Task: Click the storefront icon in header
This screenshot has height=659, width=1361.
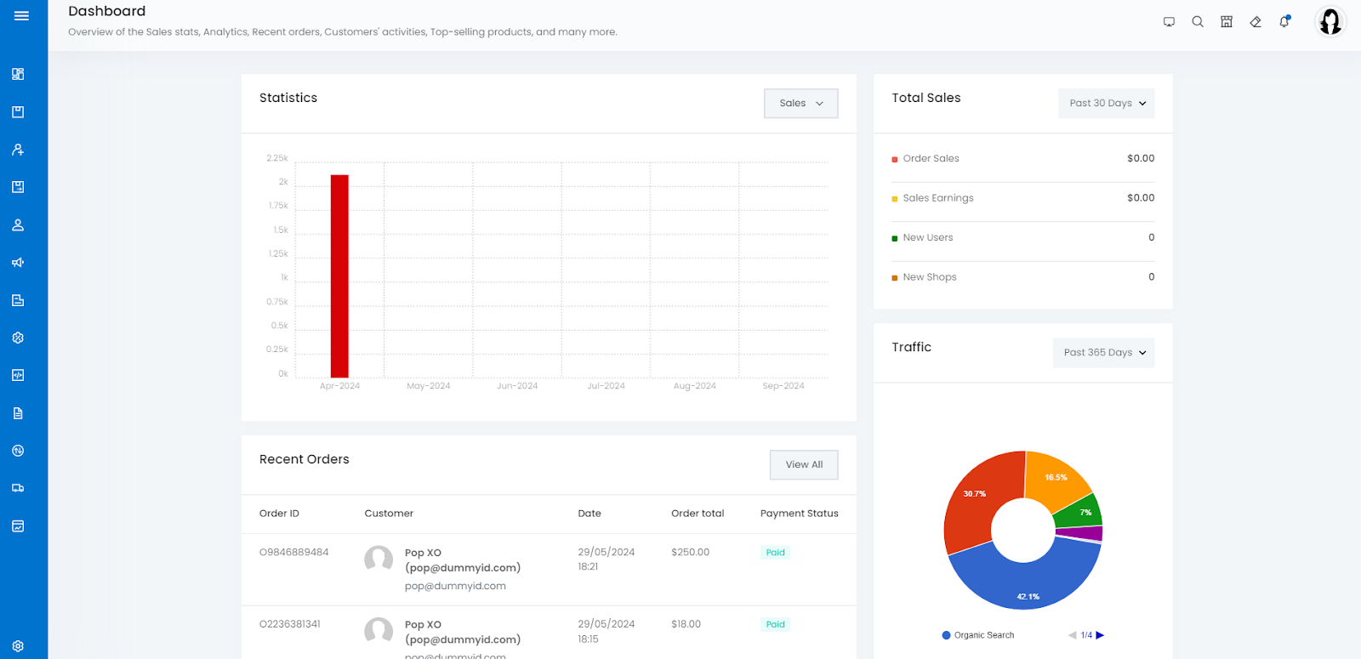Action: coord(1227,22)
